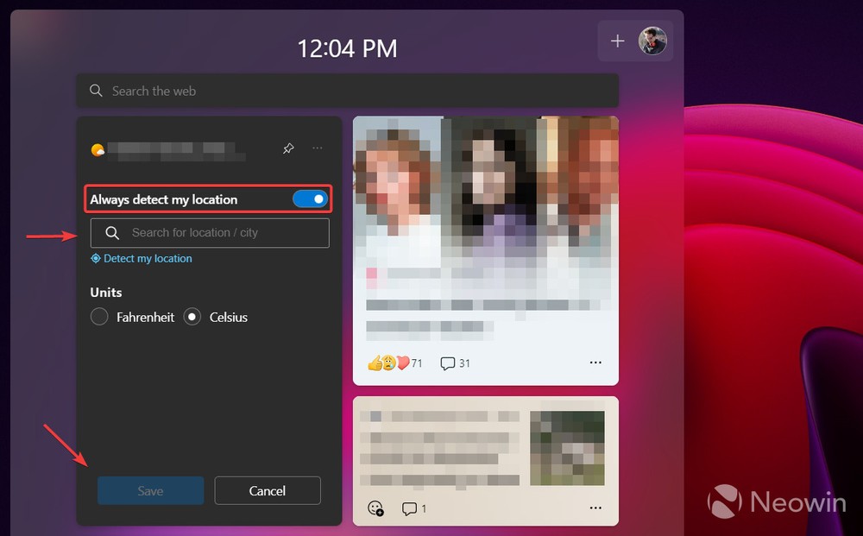Pin the weather widget
863x536 pixels.
click(288, 148)
